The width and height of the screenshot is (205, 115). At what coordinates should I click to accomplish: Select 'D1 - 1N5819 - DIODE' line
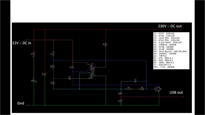click(x=165, y=45)
